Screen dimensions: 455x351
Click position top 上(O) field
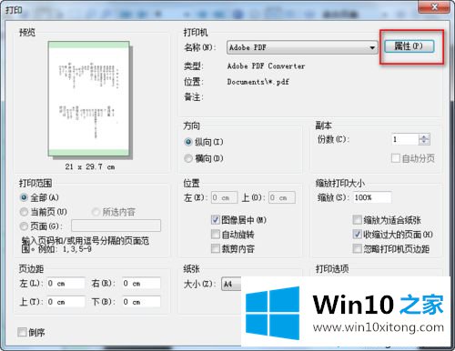282,197
